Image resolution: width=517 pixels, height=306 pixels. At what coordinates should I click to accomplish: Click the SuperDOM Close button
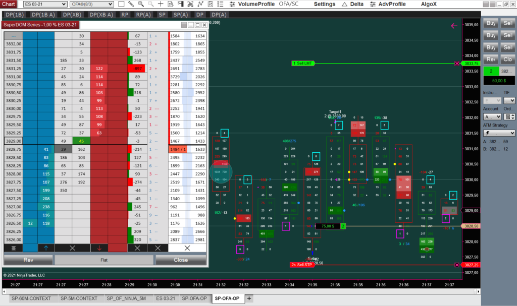coord(181,260)
